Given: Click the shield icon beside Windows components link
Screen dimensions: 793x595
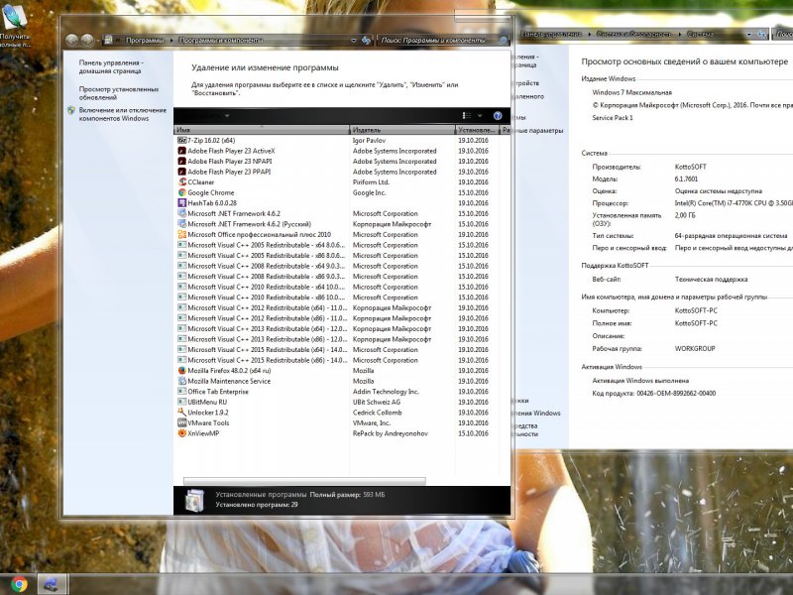Looking at the screenshot, I should tap(71, 110).
